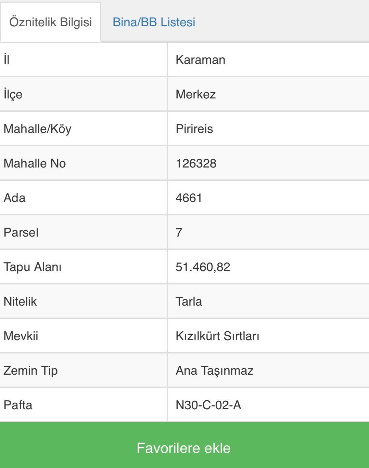Click the İl row label
This screenshot has height=468, width=369.
tap(7, 60)
